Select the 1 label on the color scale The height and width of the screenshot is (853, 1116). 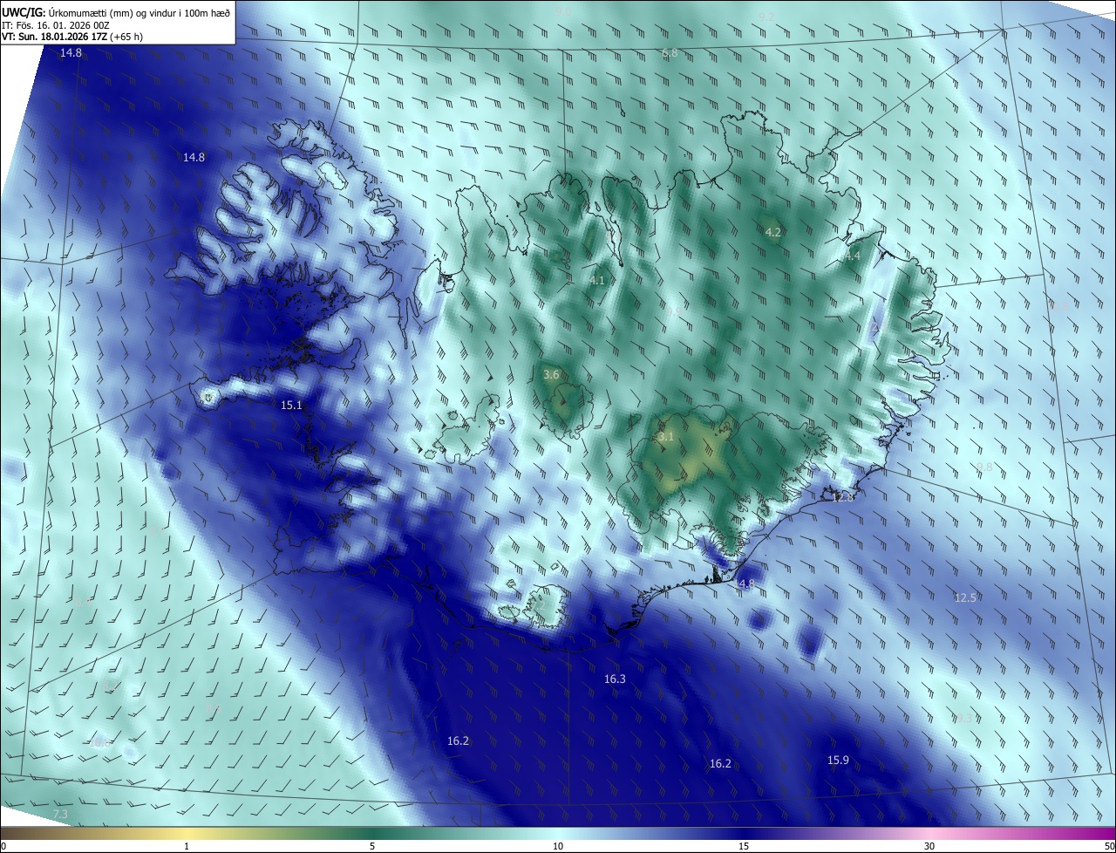[x=187, y=846]
